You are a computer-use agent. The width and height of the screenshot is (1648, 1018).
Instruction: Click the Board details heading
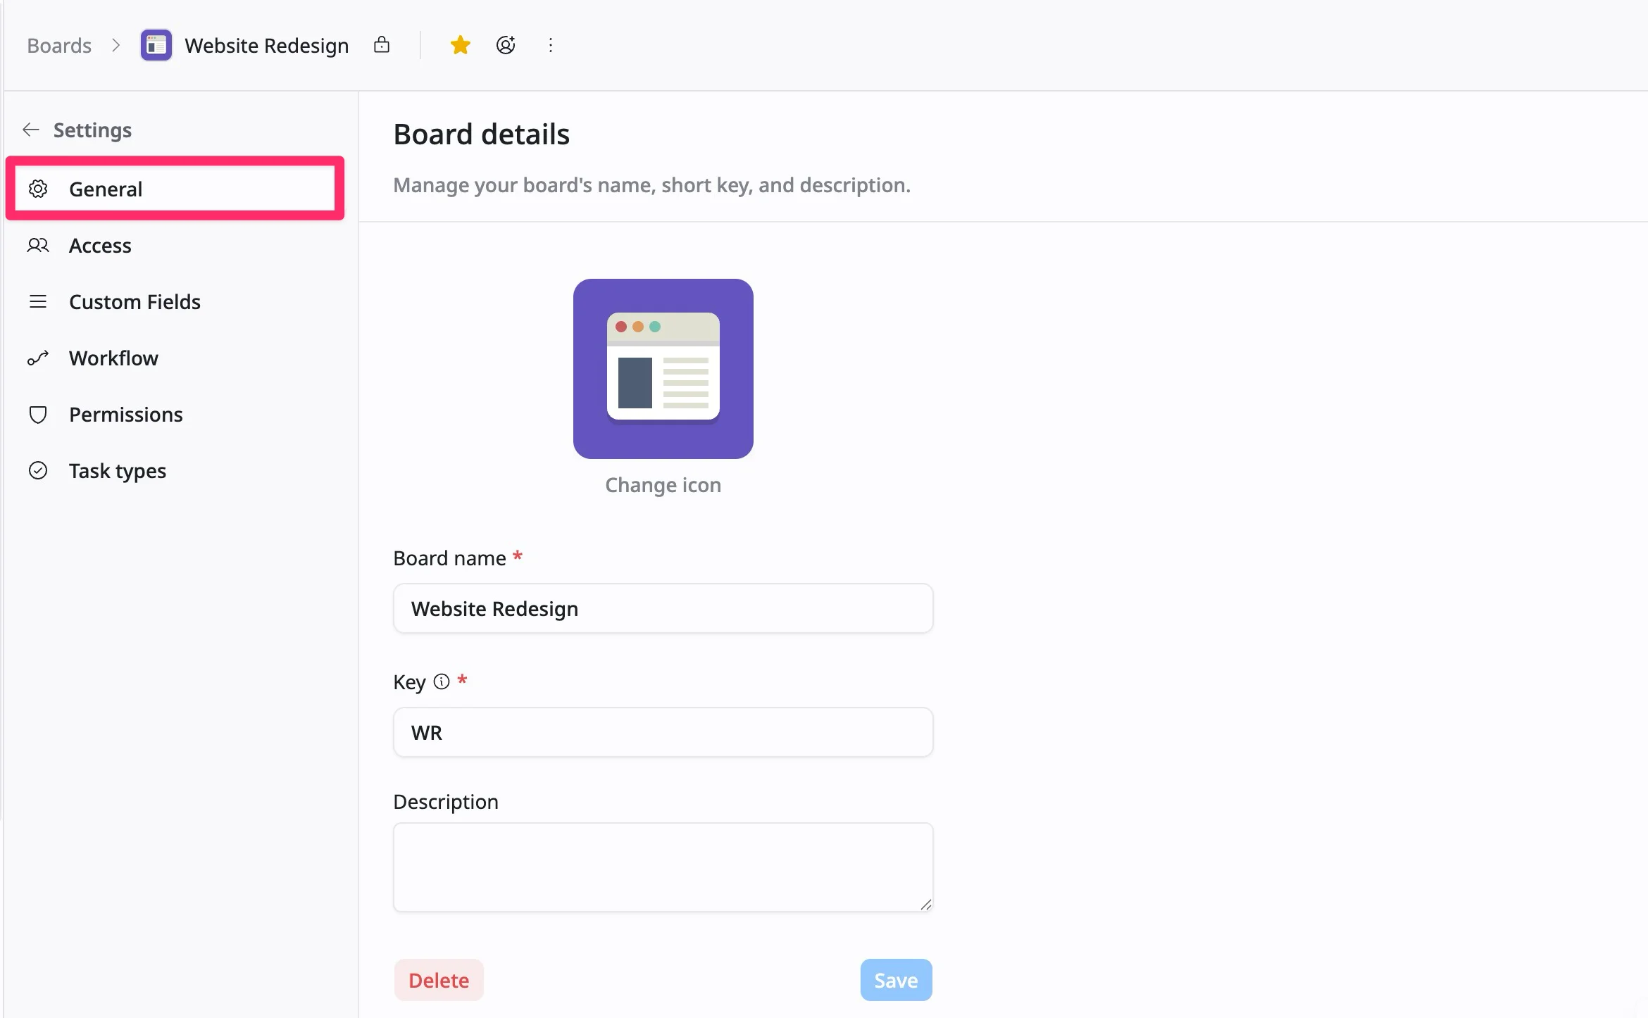click(x=482, y=134)
